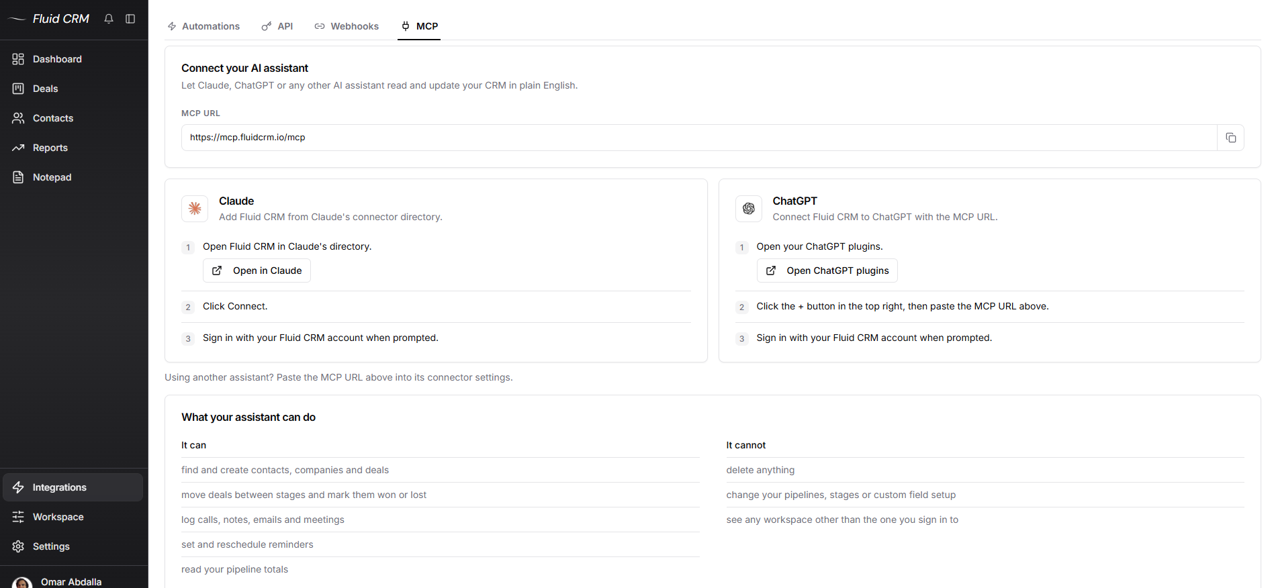Click the Integrations lightning icon
The image size is (1276, 588).
[x=18, y=487]
